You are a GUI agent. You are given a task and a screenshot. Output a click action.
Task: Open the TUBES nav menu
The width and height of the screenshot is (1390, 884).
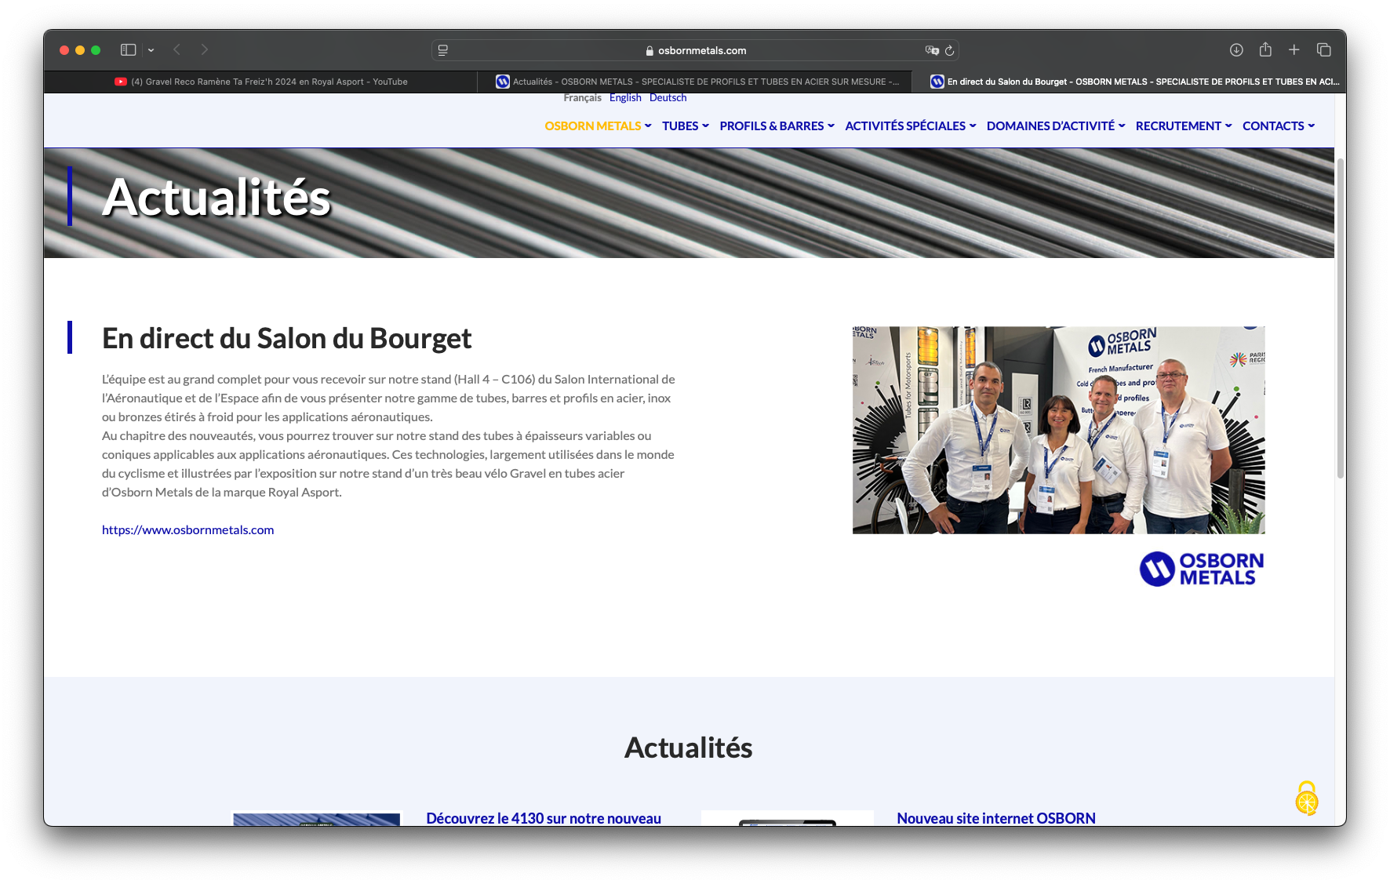click(x=680, y=126)
